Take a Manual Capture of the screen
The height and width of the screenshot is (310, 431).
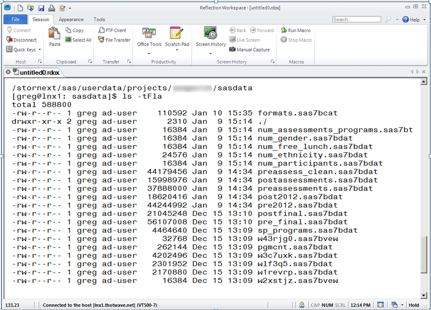(x=249, y=50)
